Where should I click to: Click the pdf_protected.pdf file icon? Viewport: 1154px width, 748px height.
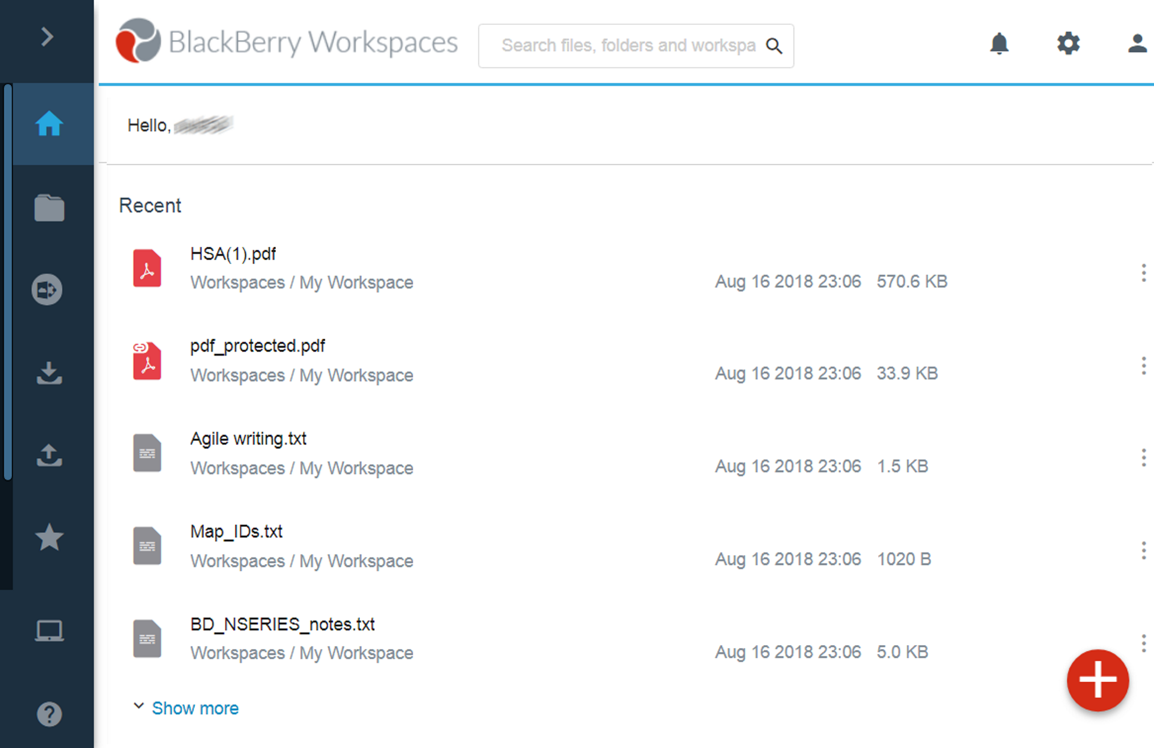[147, 360]
